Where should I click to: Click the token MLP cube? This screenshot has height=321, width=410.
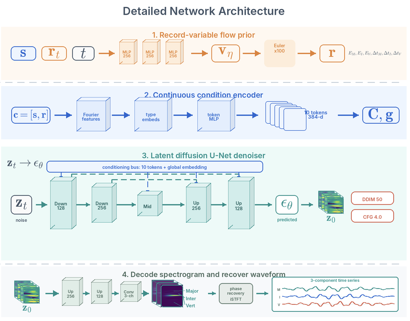[x=216, y=114]
